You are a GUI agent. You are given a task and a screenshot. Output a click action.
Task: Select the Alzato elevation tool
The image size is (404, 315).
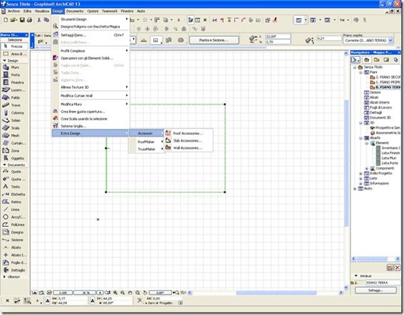(14, 247)
